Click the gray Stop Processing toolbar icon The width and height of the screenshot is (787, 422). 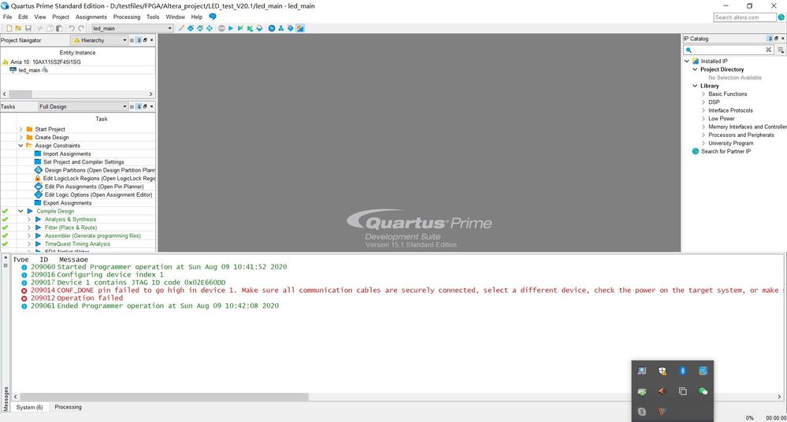[x=221, y=28]
